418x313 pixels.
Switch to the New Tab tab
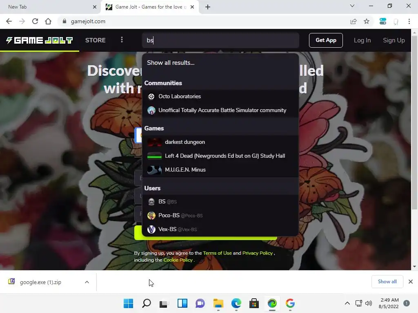point(50,7)
